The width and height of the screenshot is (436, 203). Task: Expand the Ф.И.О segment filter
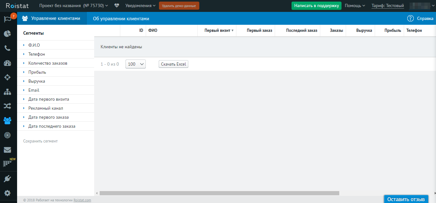(55, 45)
